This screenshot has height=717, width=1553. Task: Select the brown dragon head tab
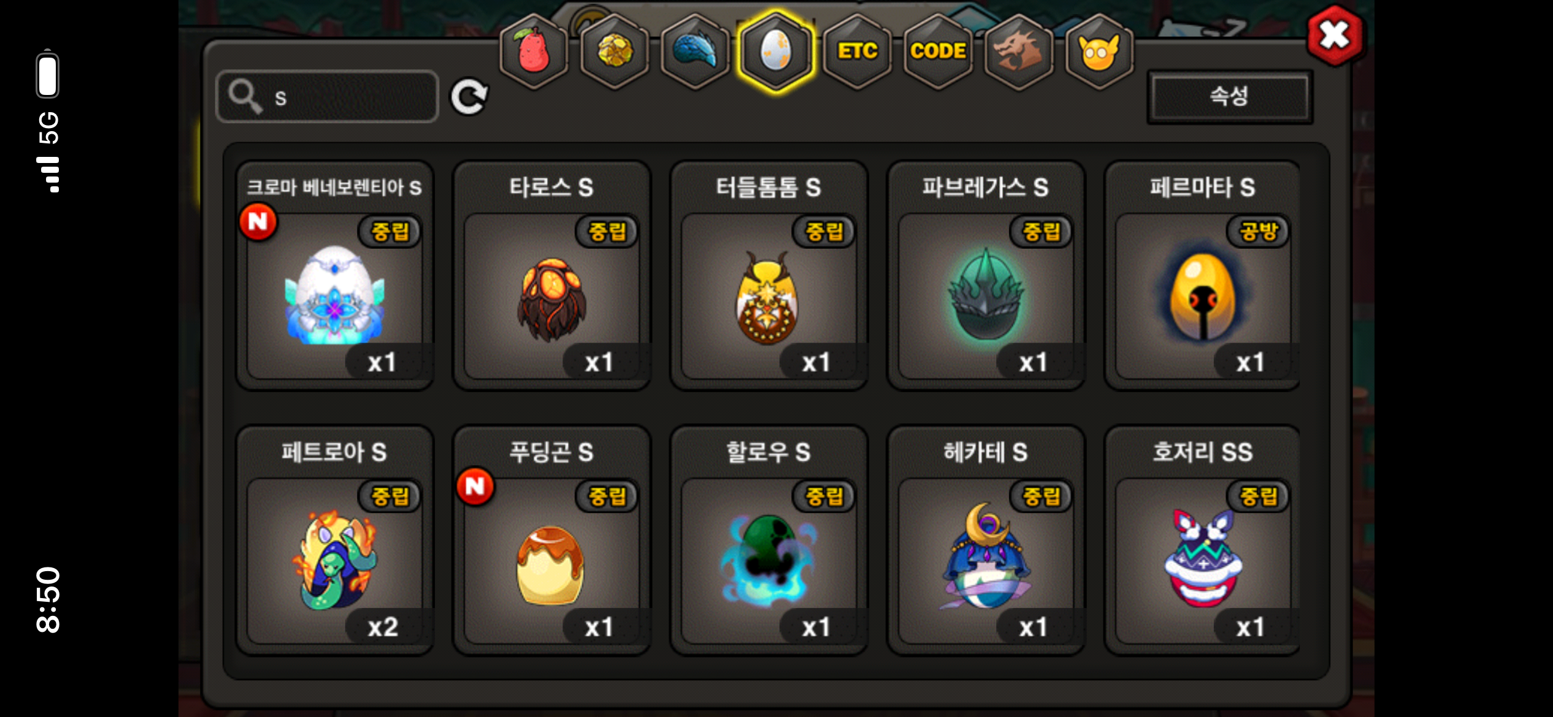(x=1019, y=51)
